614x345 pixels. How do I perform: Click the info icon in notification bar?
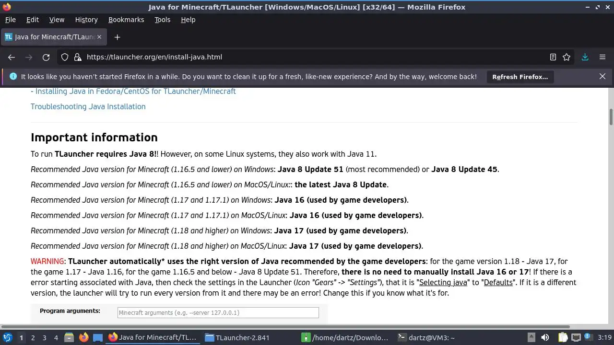click(13, 76)
